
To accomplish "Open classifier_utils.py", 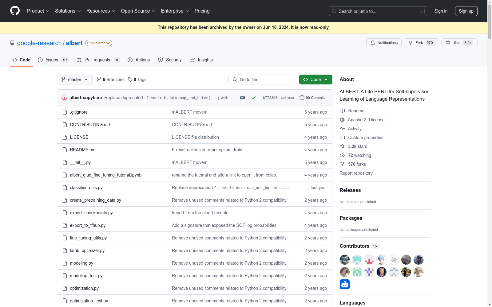I will tap(86, 188).
